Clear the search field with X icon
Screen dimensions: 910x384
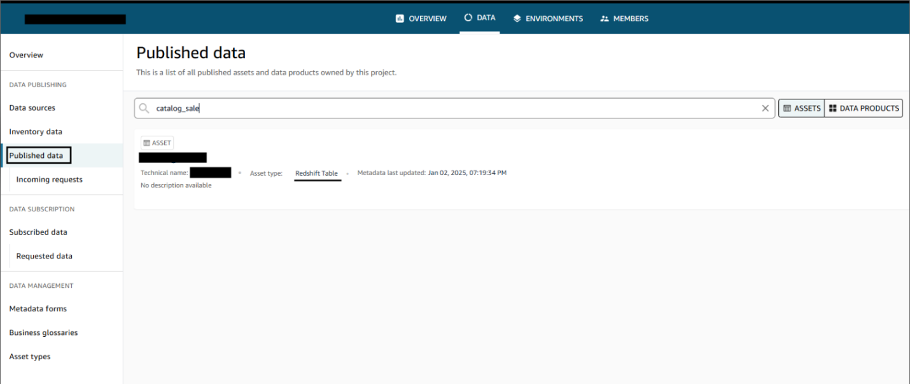pos(765,108)
